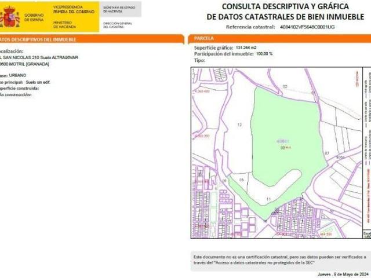Select the 'Suelo sin edif.' main use value
The height and width of the screenshot is (278, 371).
(x=38, y=82)
